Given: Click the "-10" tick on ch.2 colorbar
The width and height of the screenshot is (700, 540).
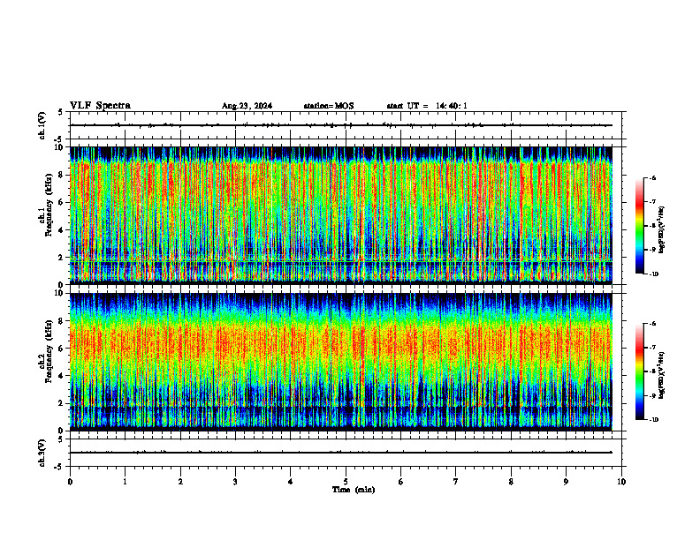Looking at the screenshot, I should (653, 420).
